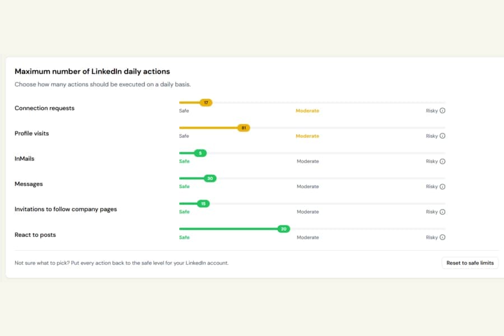Click the React to posts row label
The width and height of the screenshot is (504, 336).
tap(35, 235)
